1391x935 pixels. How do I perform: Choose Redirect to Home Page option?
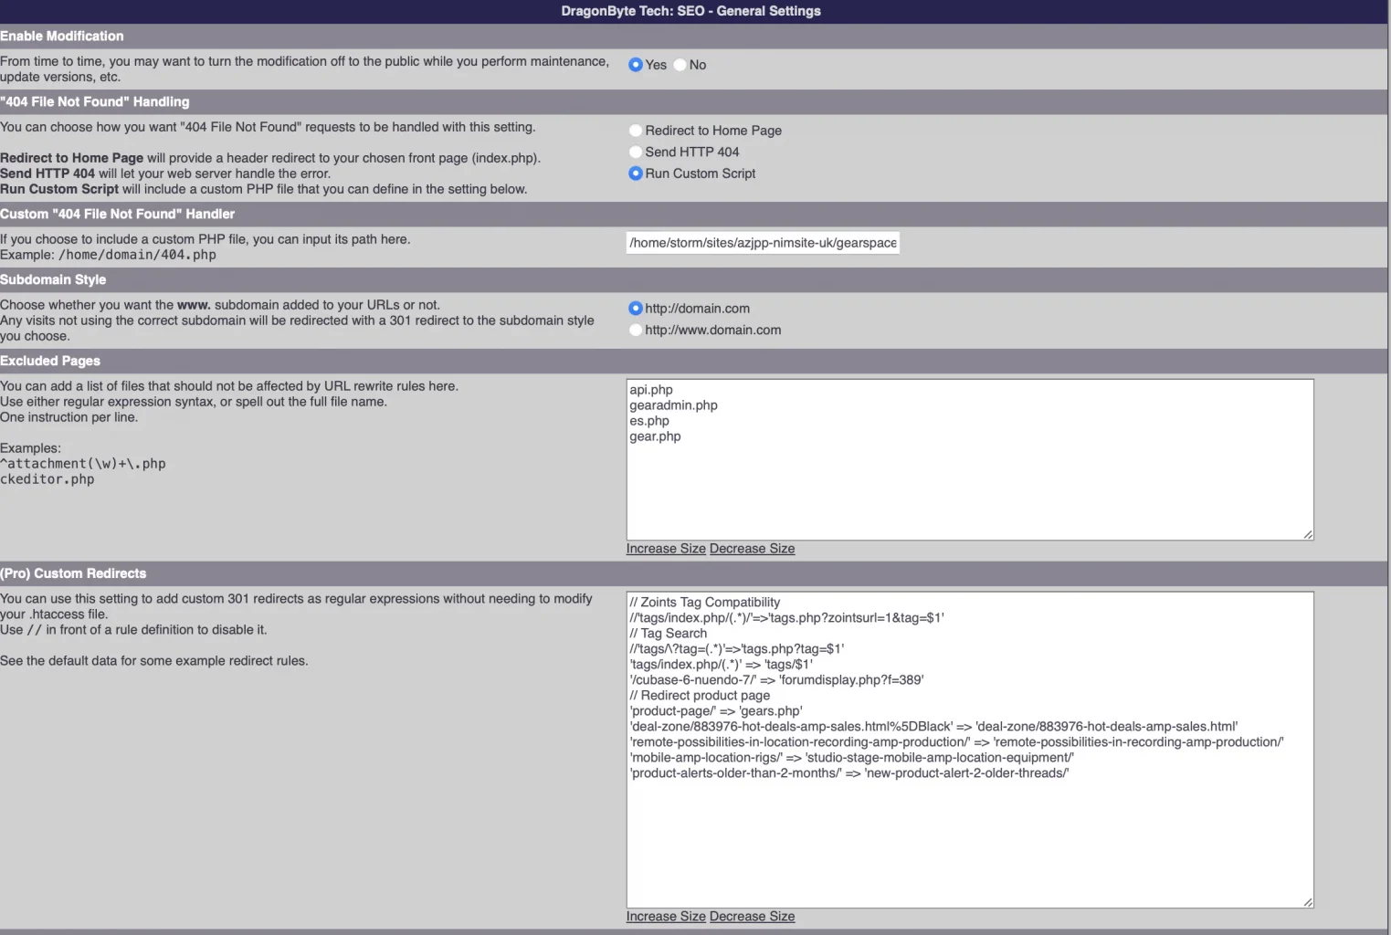pos(636,131)
